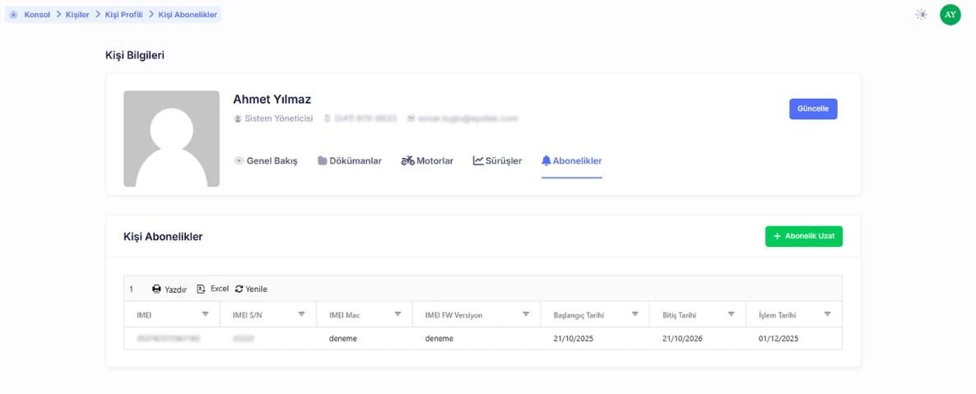Open the IMEI column filter dropdown

(x=206, y=314)
